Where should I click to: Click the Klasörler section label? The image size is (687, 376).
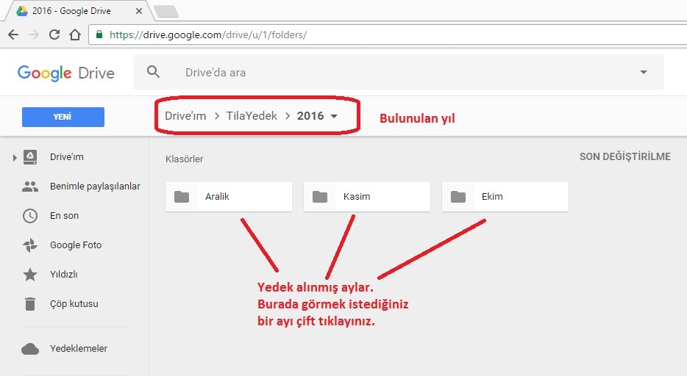pos(185,159)
